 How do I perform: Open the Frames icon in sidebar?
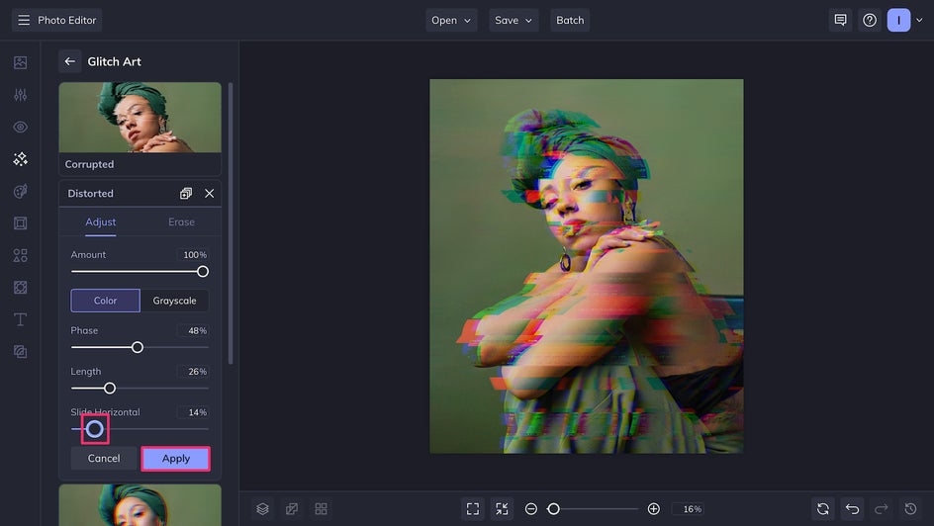(20, 223)
